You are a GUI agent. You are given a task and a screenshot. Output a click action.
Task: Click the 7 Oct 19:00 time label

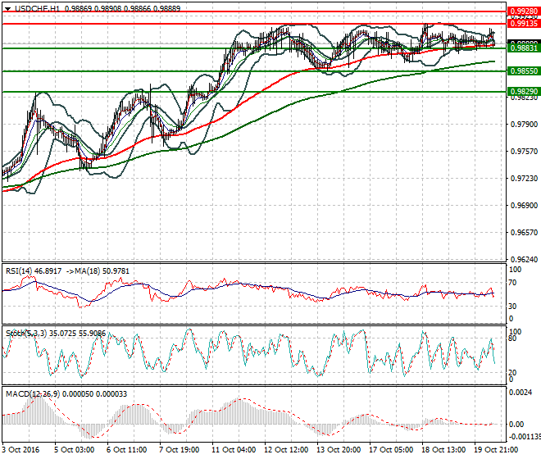click(x=179, y=450)
